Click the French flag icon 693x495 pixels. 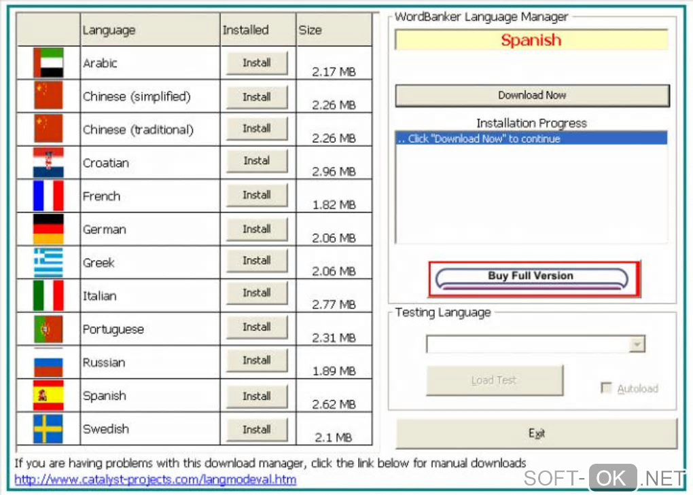click(48, 196)
